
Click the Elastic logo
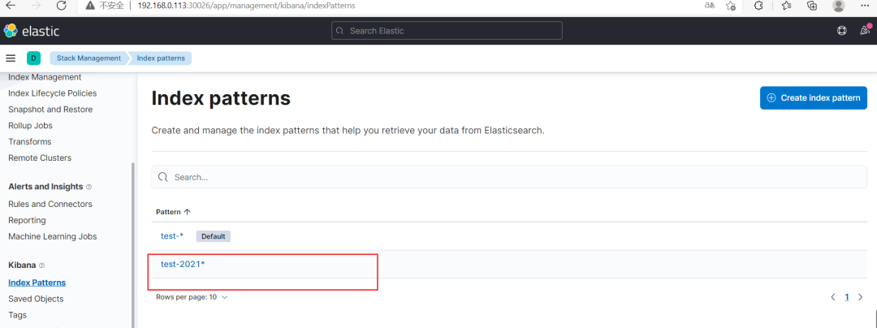(x=31, y=31)
